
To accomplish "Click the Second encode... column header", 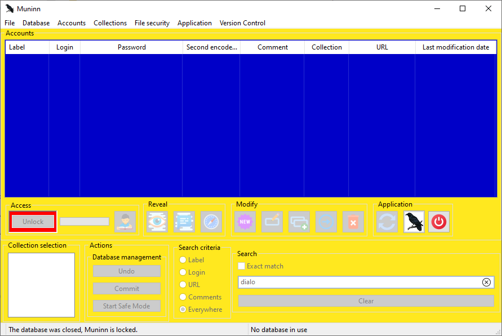I will click(x=212, y=47).
